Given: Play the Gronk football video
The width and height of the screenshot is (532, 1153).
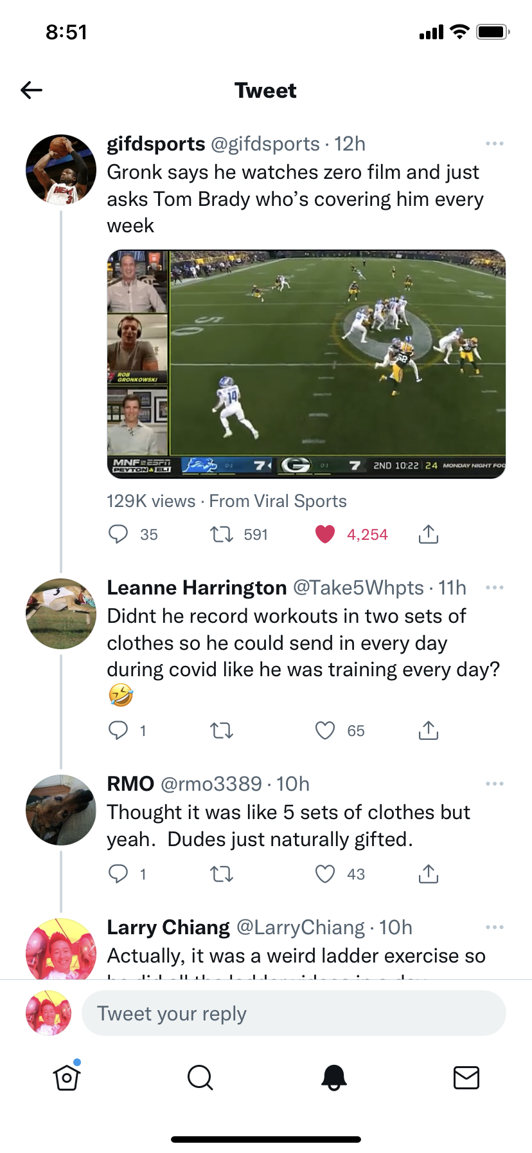Looking at the screenshot, I should point(306,364).
